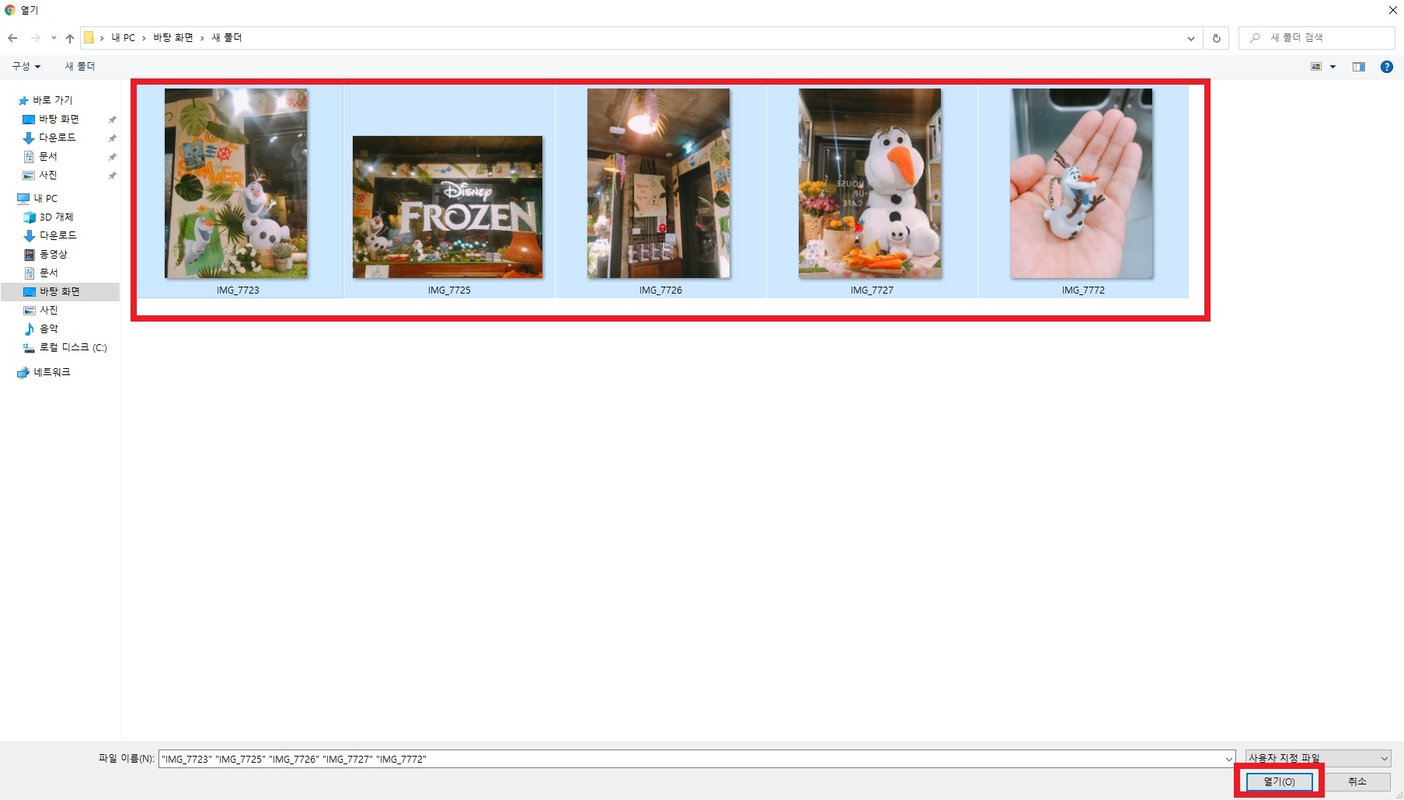Click the '새 폴더 검색' search field
The image size is (1404, 800).
click(x=1317, y=37)
